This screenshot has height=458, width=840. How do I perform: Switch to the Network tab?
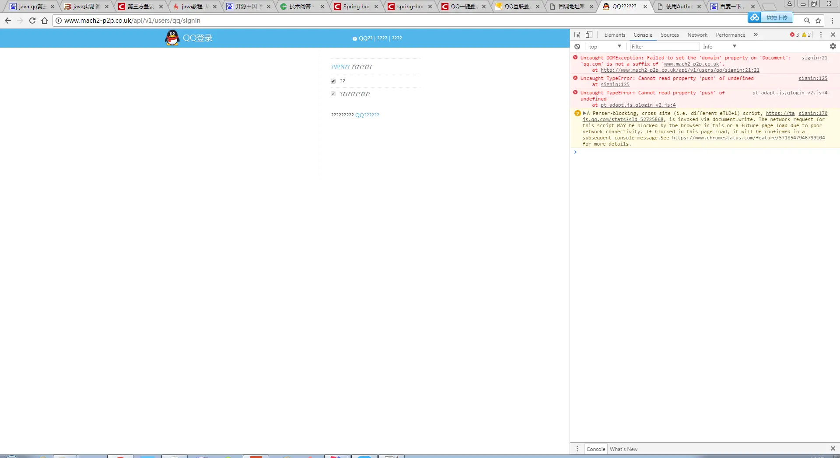click(697, 35)
